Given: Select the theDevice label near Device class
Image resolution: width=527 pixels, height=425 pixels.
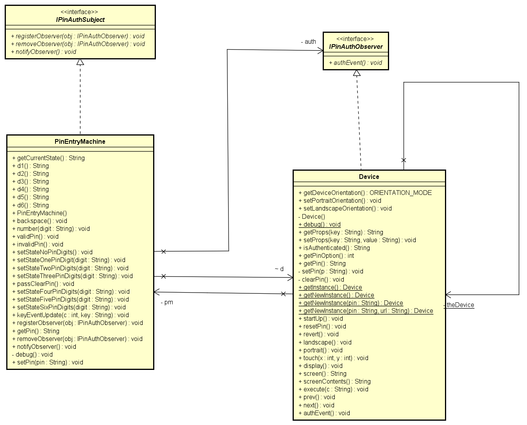Looking at the screenshot, I should coord(460,305).
